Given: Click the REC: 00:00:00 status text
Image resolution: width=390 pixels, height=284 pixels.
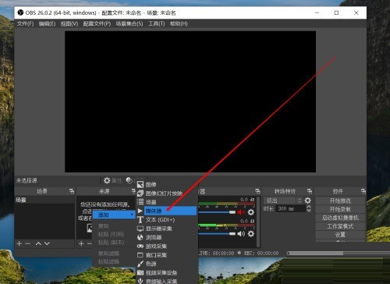Looking at the screenshot, I should (261, 253).
